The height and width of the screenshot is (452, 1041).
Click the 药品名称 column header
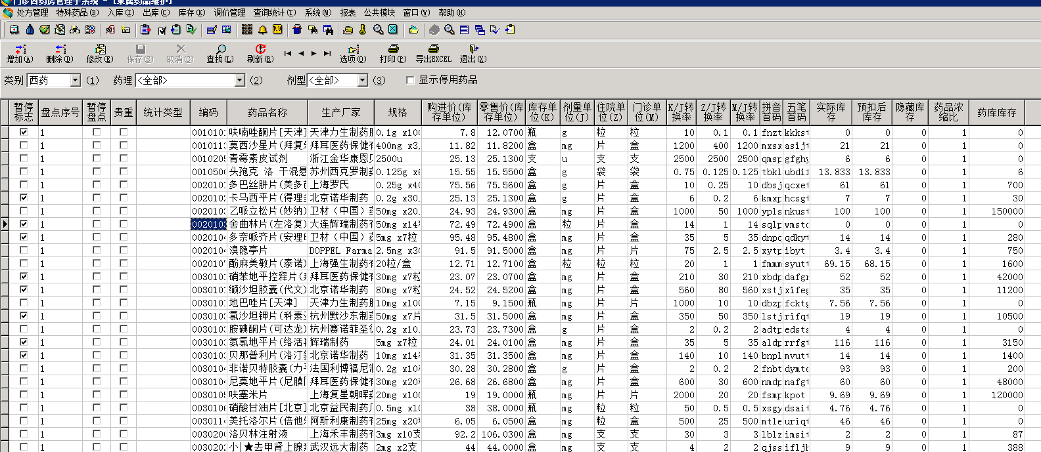pyautogui.click(x=267, y=112)
